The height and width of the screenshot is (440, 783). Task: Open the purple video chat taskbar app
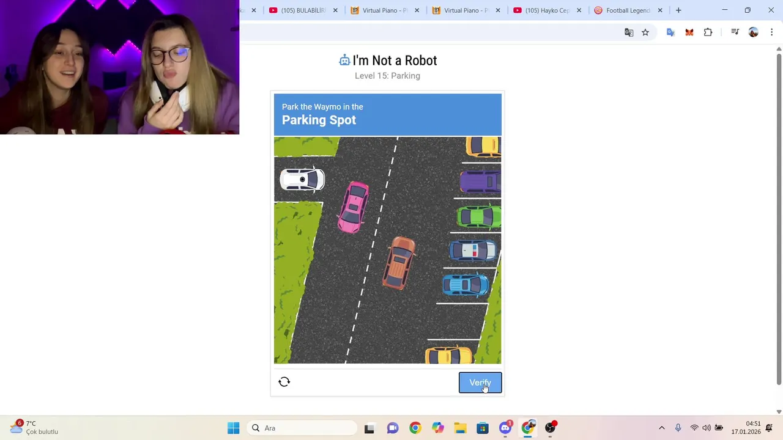392,428
